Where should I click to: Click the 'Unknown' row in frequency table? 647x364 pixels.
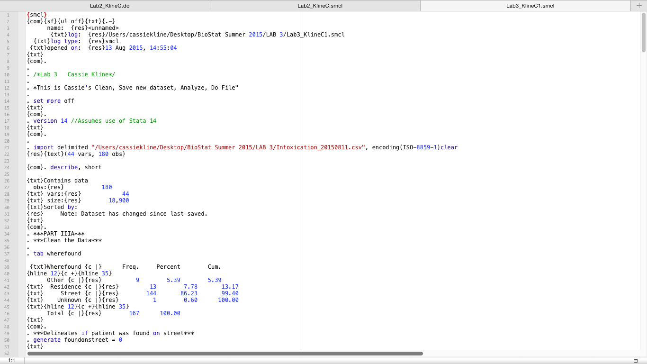pyautogui.click(x=133, y=300)
